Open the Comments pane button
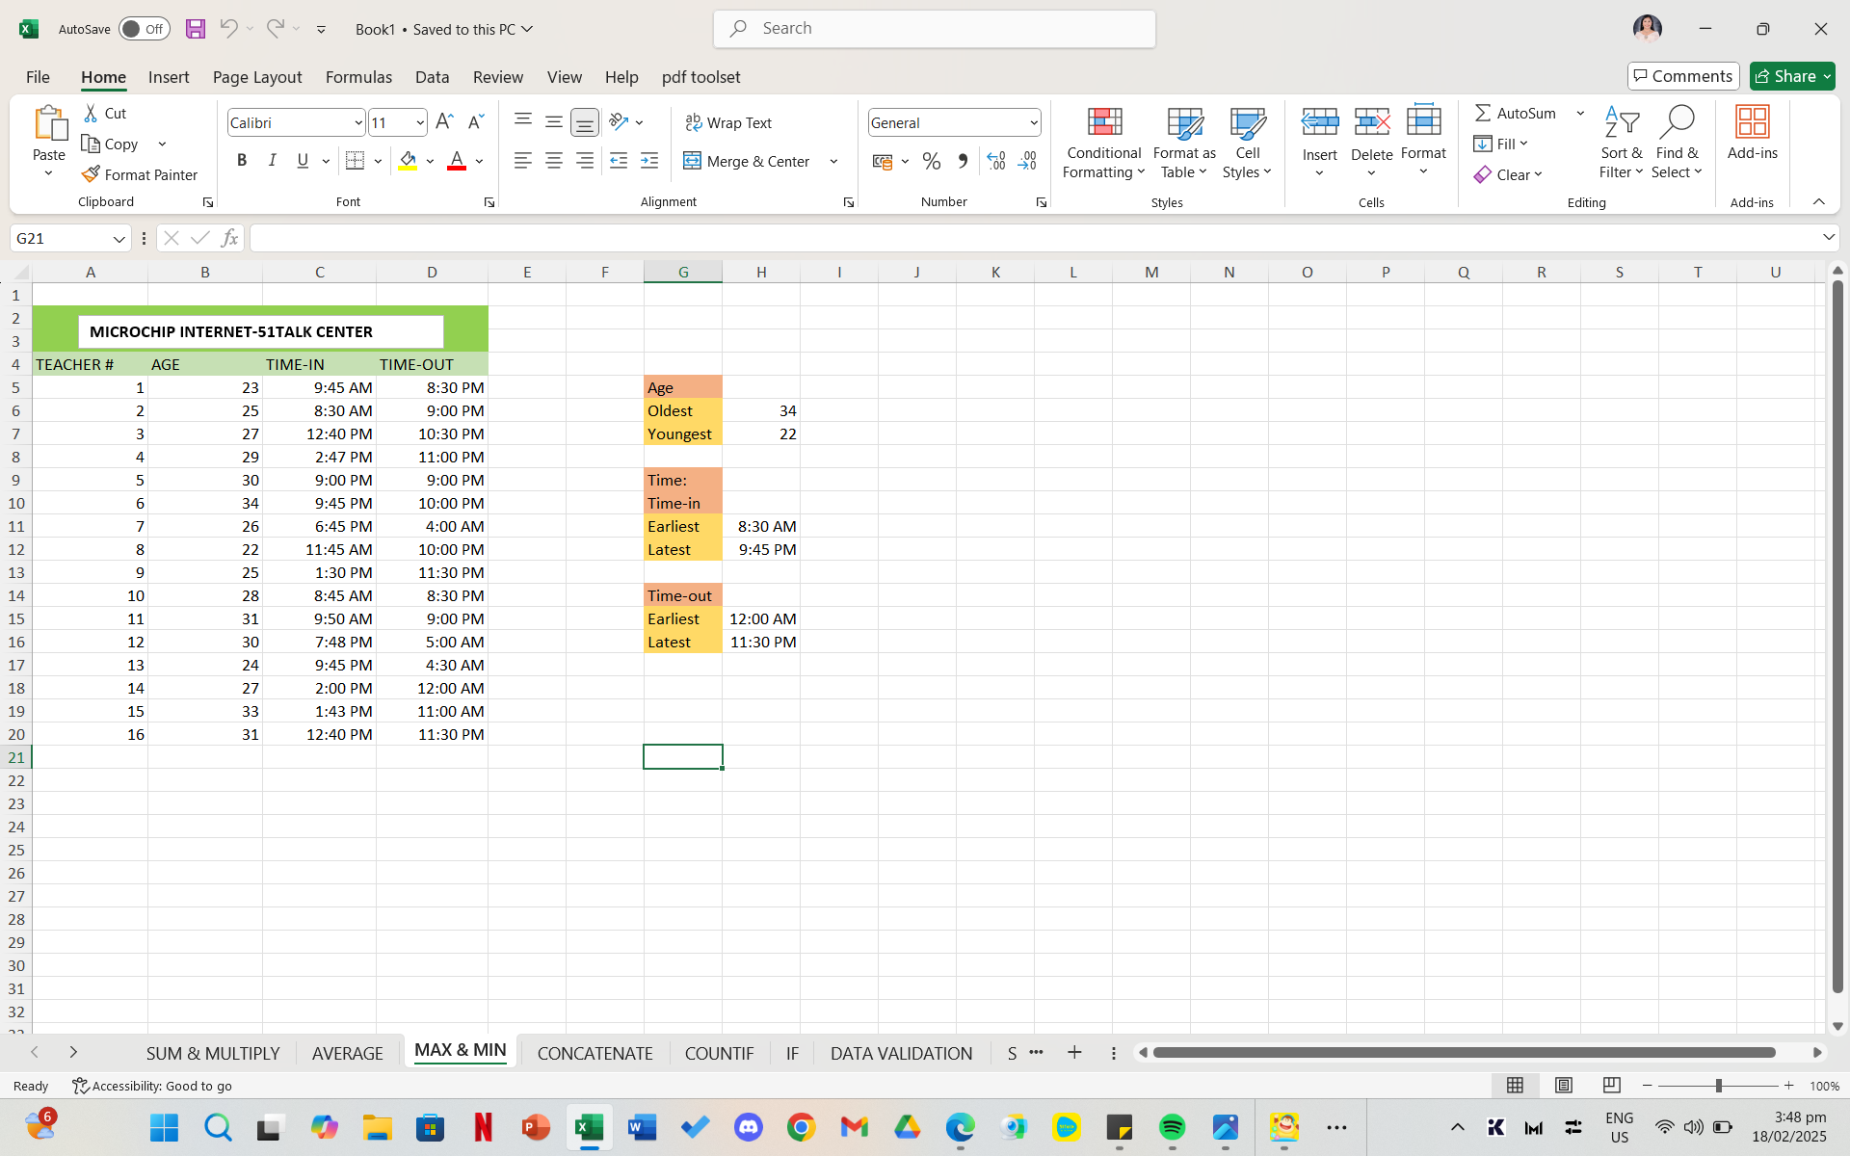1850x1156 pixels. tap(1682, 76)
